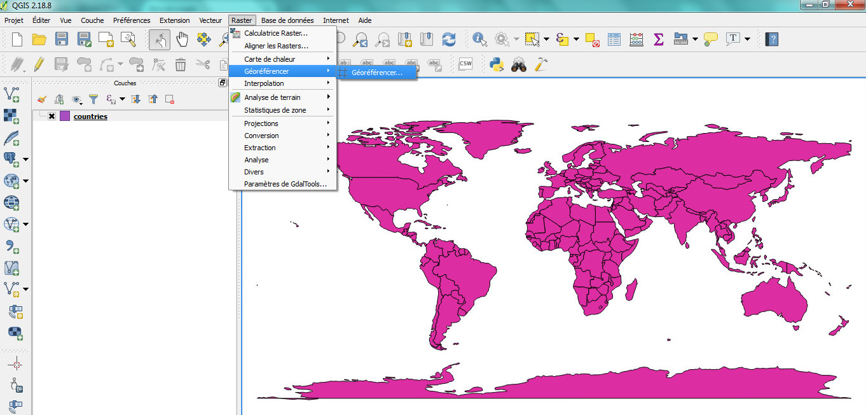Open new print composer icon
The height and width of the screenshot is (415, 866).
[x=106, y=39]
